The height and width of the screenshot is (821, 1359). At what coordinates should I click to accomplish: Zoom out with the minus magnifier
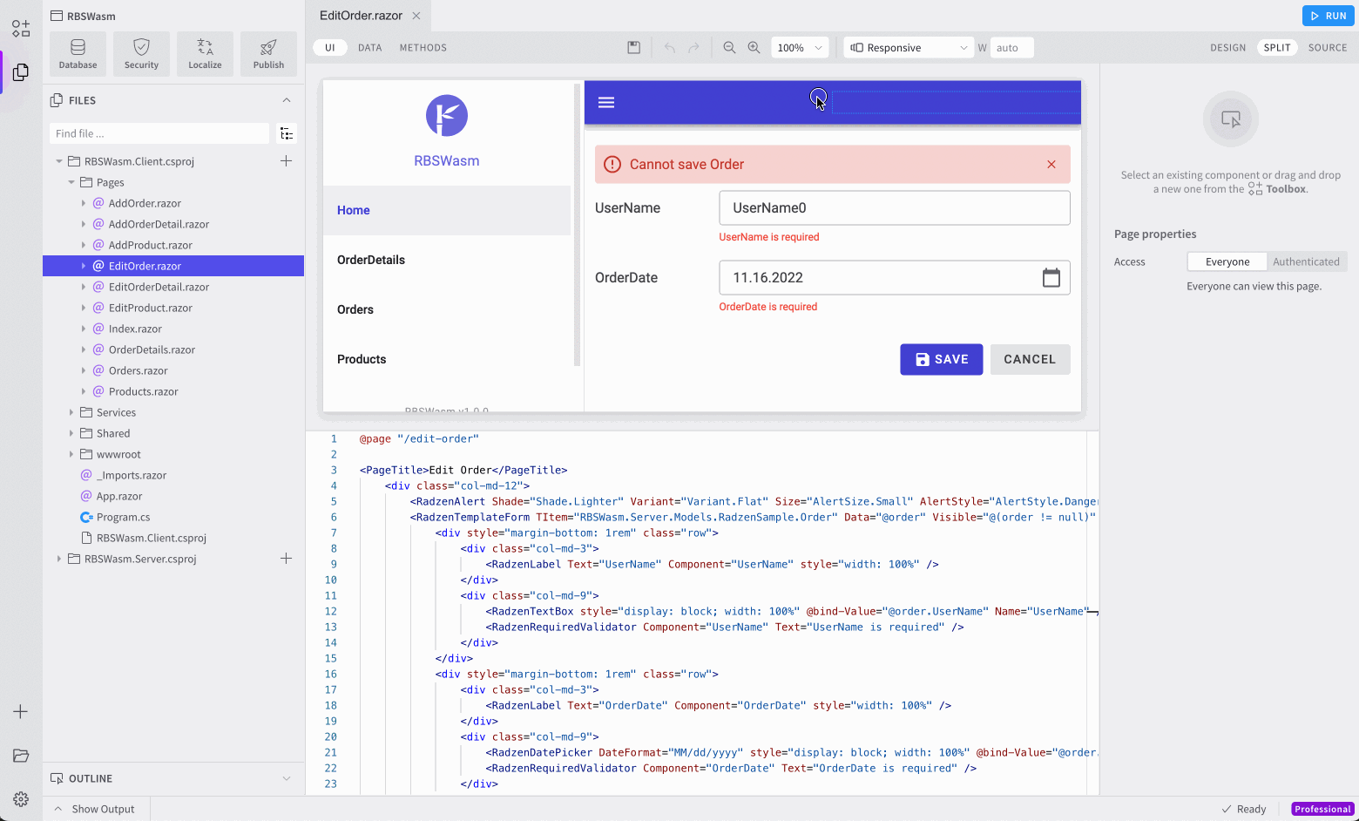729,48
